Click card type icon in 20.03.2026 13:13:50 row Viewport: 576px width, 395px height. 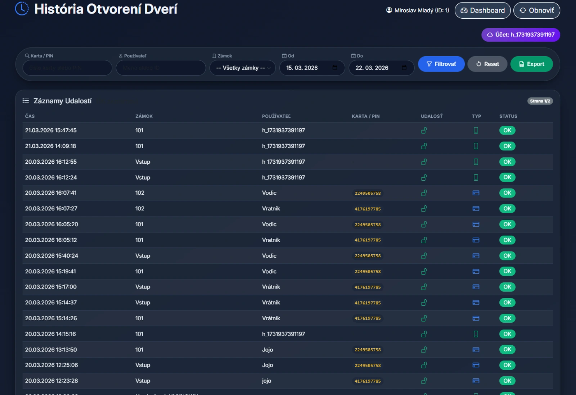point(476,350)
